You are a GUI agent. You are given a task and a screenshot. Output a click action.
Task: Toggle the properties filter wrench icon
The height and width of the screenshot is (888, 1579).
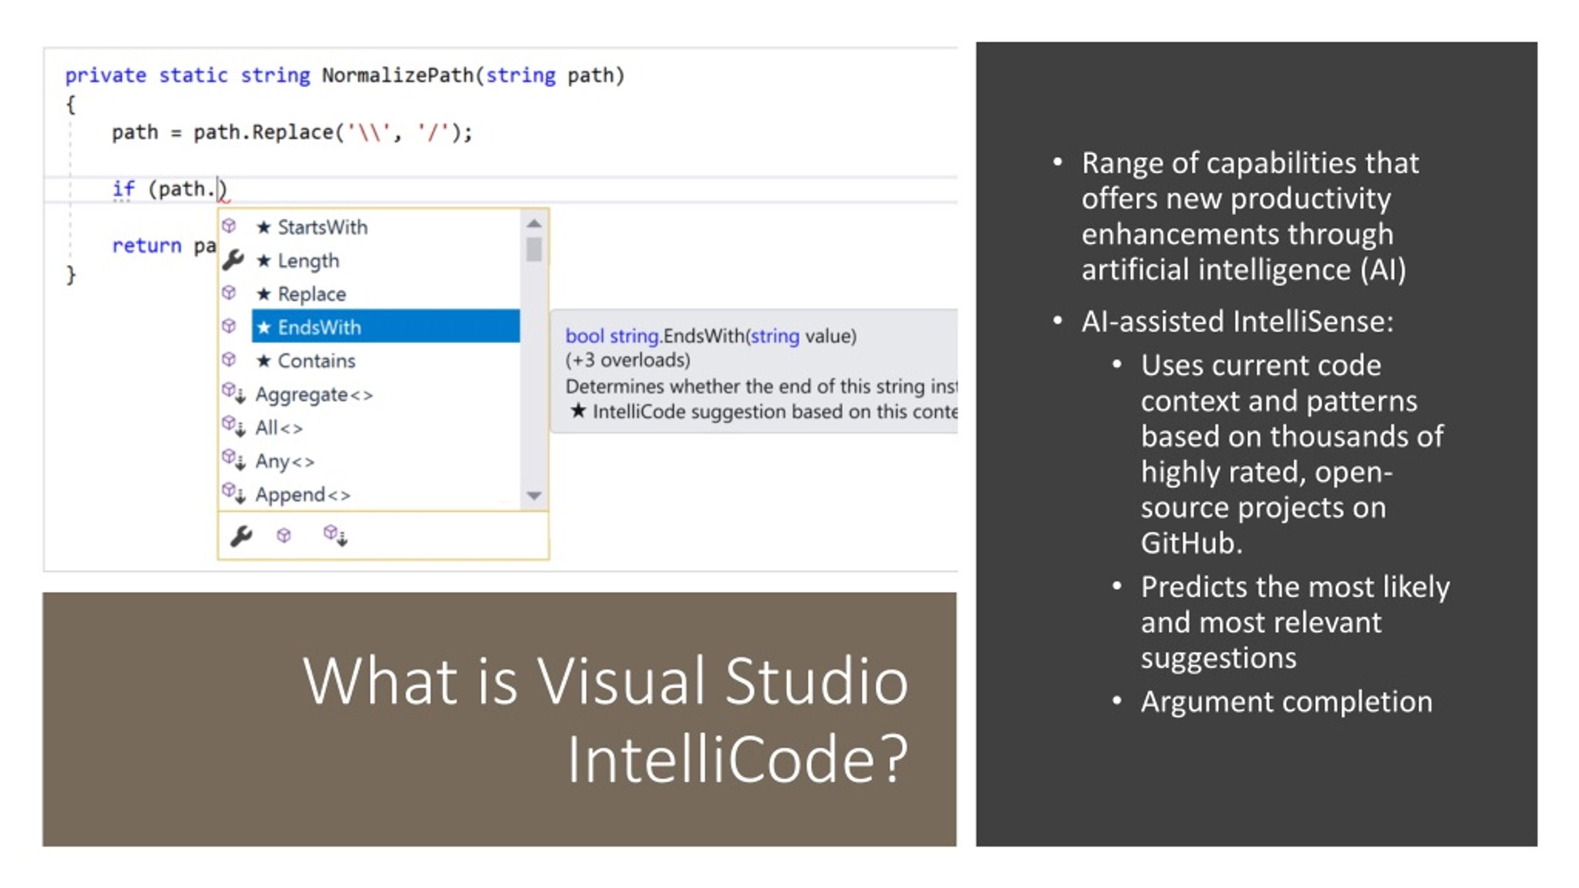[241, 536]
